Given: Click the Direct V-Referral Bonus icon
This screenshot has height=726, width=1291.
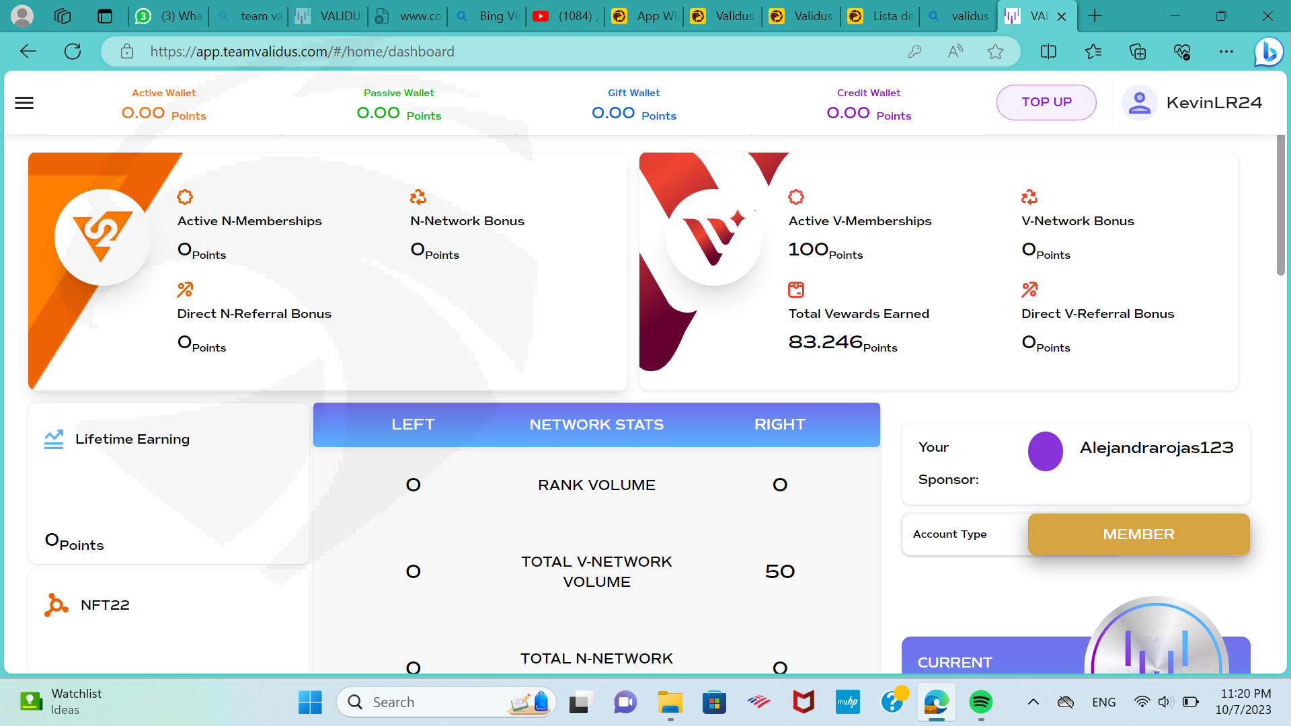Looking at the screenshot, I should [1029, 290].
